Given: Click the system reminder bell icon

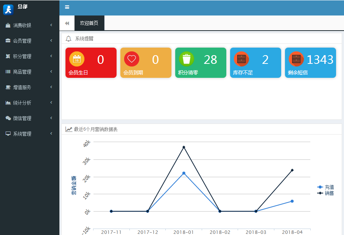Looking at the screenshot, I should tap(68, 39).
